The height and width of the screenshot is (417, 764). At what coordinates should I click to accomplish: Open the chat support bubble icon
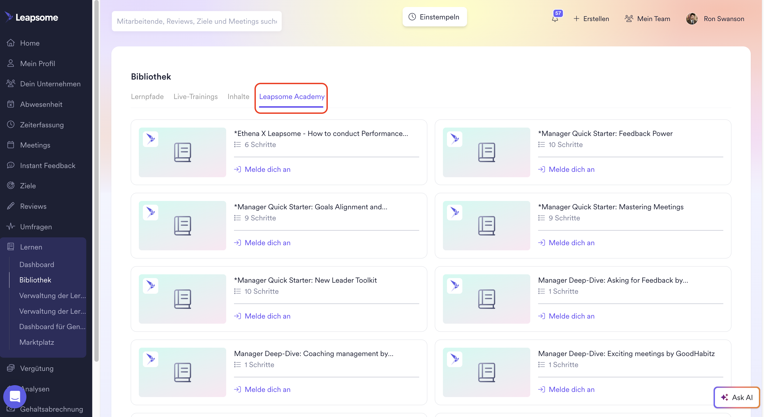point(15,397)
